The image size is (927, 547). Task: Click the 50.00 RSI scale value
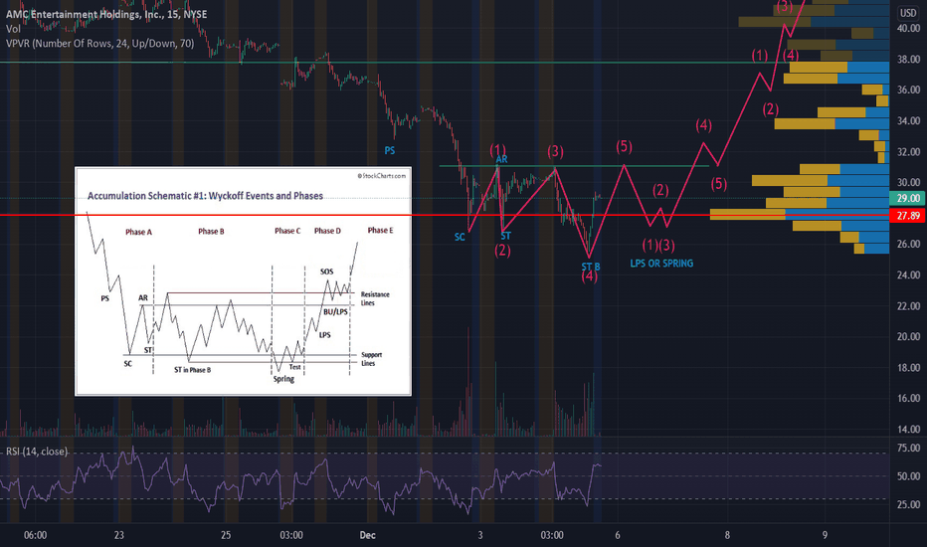[908, 476]
